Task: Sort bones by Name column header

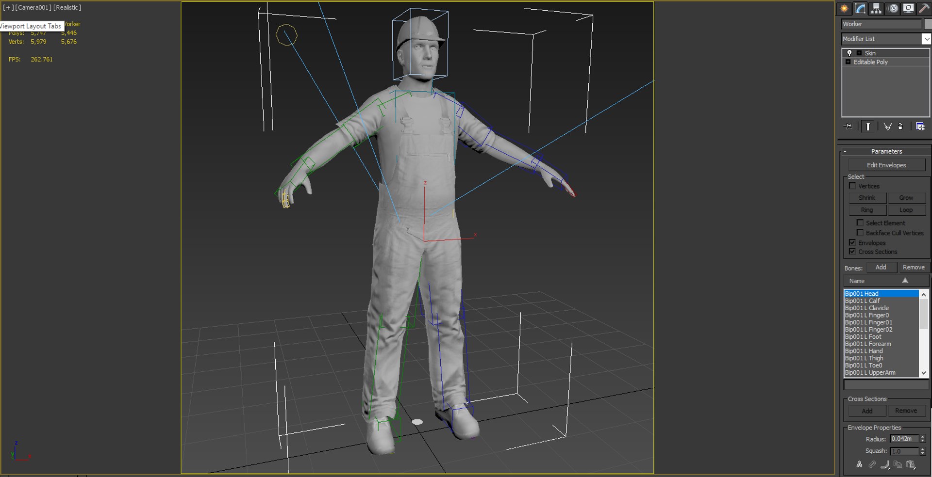Action: [886, 281]
